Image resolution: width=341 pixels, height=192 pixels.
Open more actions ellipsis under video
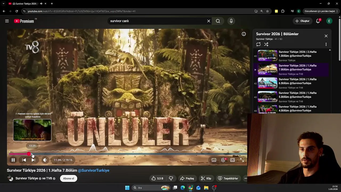pos(245,178)
